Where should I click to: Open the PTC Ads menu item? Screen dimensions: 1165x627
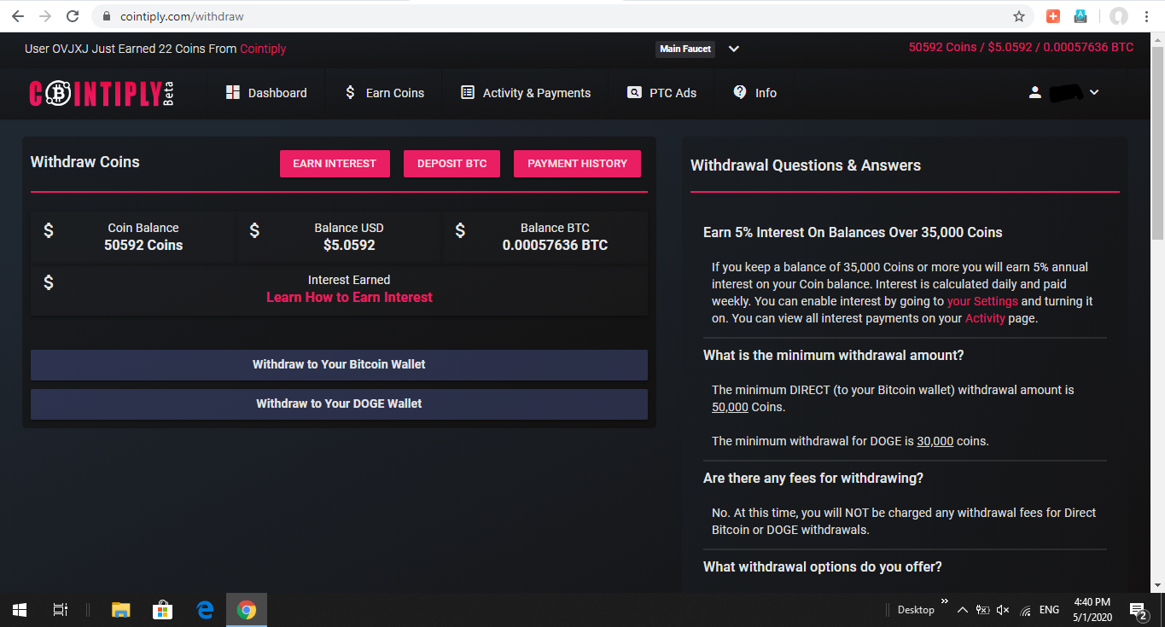click(662, 93)
